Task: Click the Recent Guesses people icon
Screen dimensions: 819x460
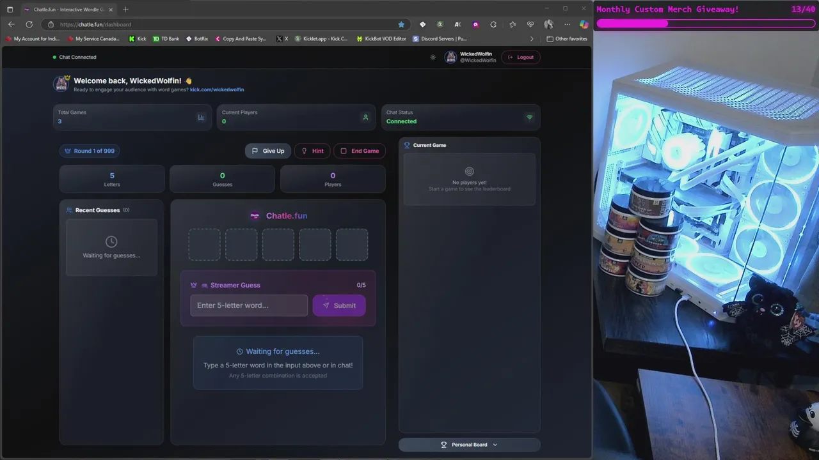Action: click(x=69, y=210)
